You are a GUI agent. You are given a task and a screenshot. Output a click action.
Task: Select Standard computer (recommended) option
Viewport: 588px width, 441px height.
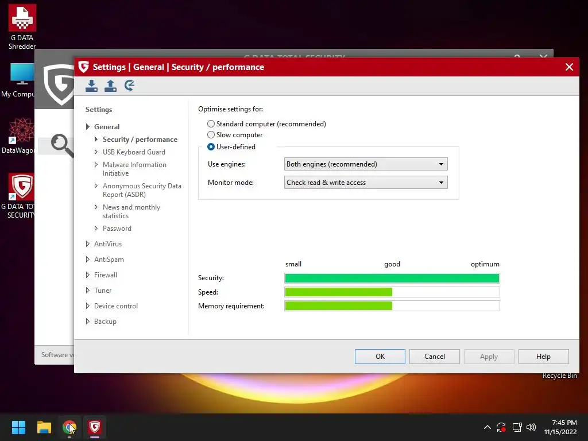266,124
